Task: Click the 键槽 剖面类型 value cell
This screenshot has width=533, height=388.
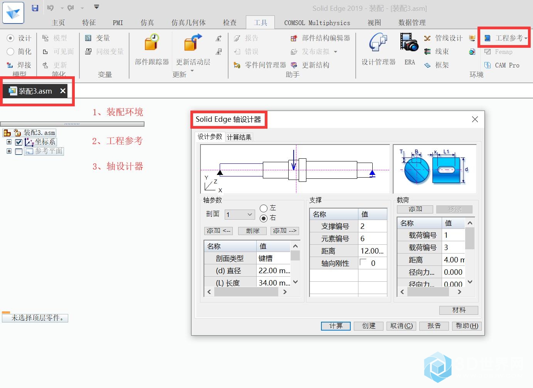Action: [x=273, y=258]
